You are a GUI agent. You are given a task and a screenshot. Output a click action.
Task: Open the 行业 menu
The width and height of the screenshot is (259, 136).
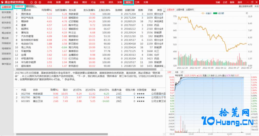[93, 2]
